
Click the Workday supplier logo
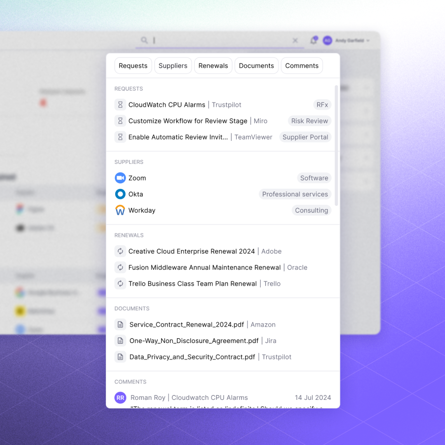120,210
